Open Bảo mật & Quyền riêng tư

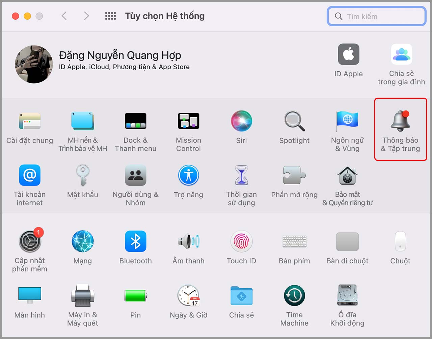tap(347, 175)
